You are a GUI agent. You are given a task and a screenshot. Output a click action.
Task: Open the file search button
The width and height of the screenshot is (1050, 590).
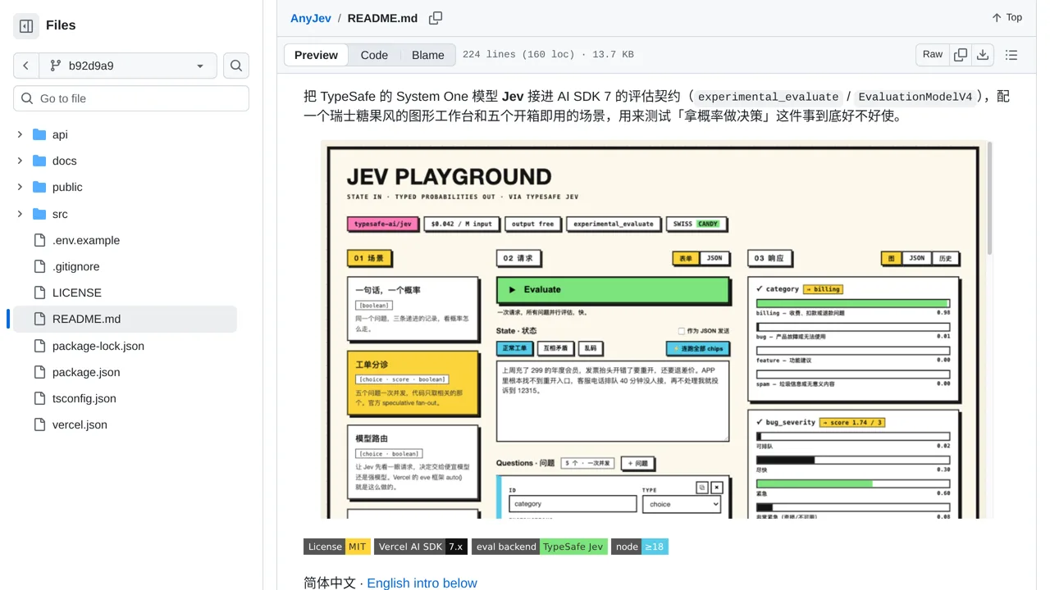click(236, 66)
